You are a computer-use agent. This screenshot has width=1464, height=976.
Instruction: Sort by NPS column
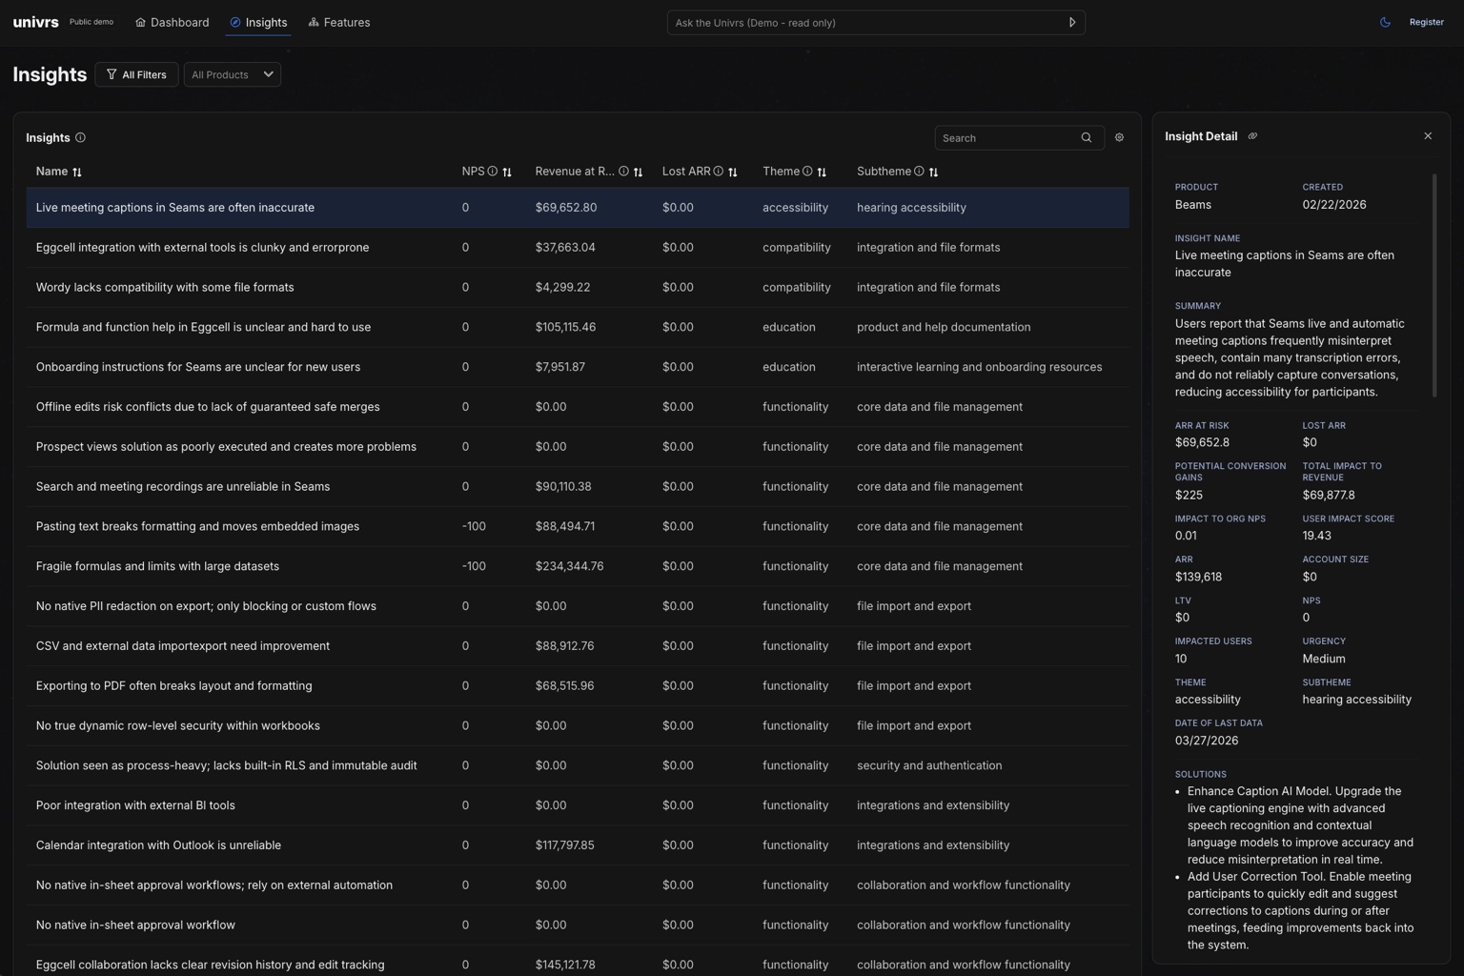pos(507,173)
